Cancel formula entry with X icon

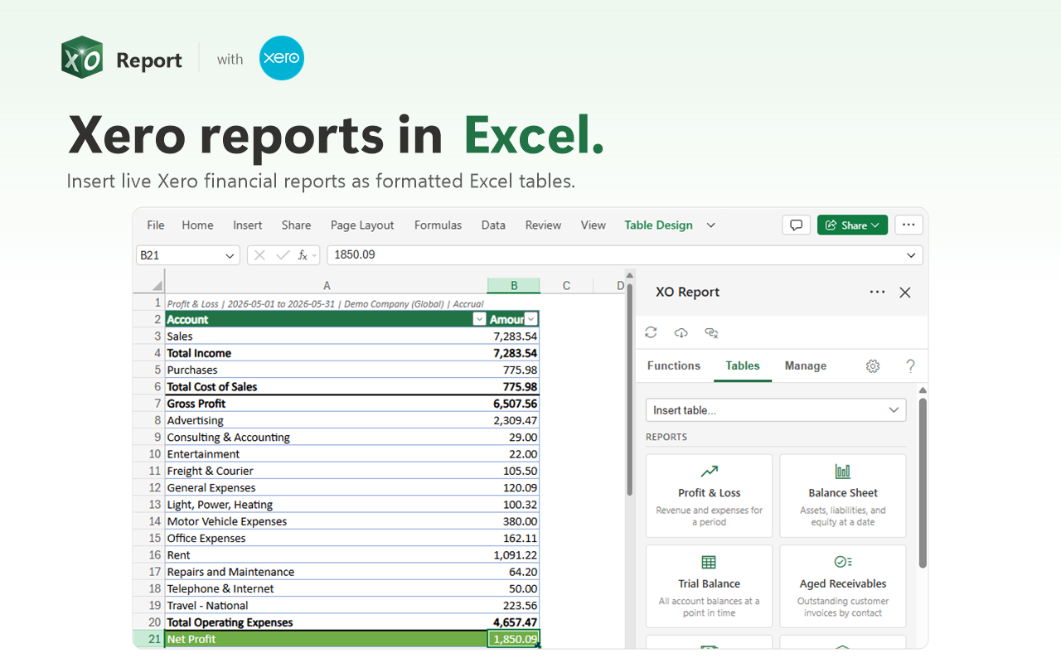[x=259, y=255]
